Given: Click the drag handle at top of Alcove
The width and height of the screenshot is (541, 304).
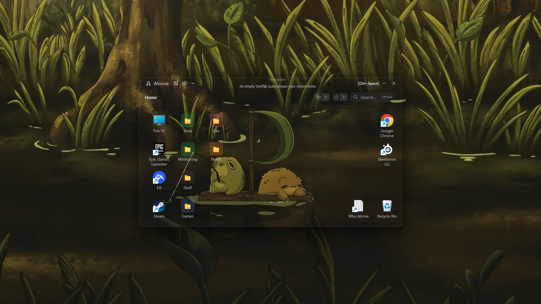Looking at the screenshot, I should pos(277,80).
